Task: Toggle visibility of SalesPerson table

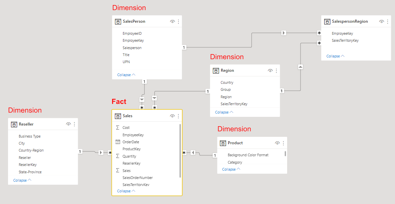Action: tap(172, 22)
